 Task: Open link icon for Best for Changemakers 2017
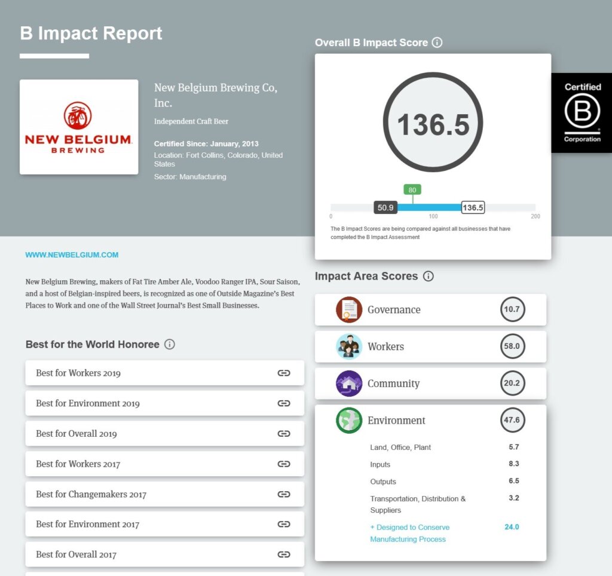[284, 494]
